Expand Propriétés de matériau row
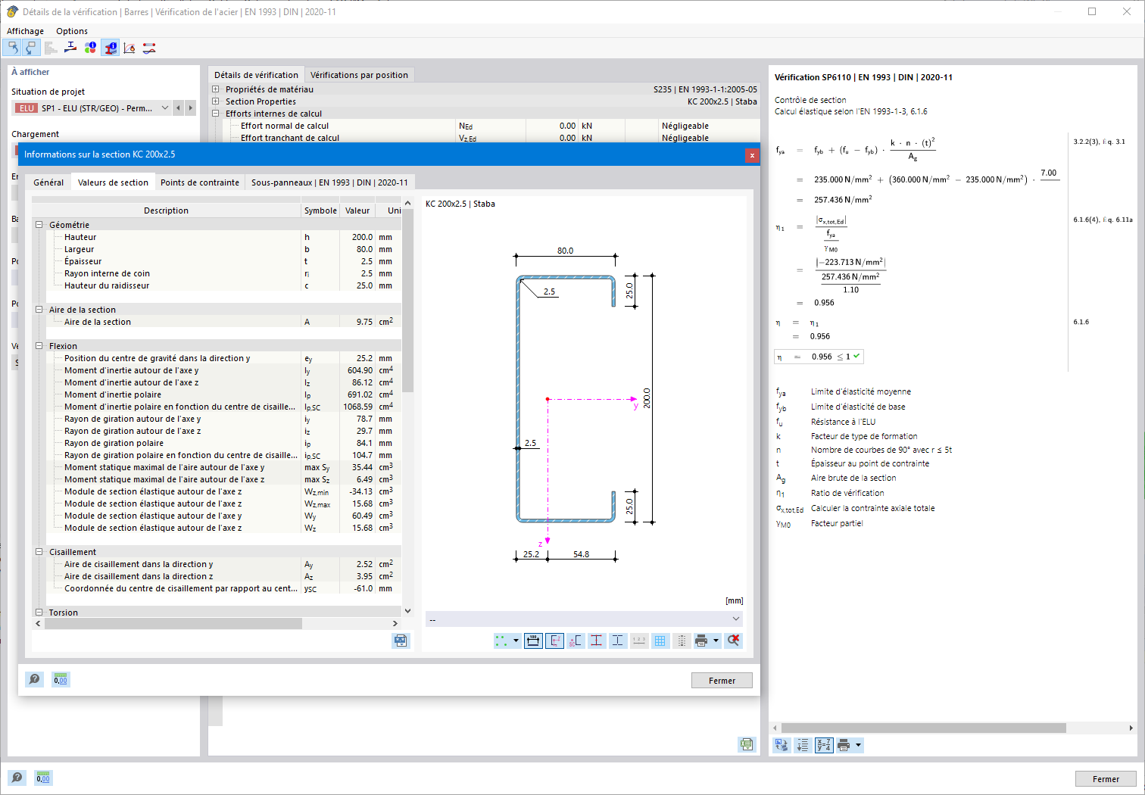Image resolution: width=1145 pixels, height=795 pixels. pyautogui.click(x=216, y=89)
